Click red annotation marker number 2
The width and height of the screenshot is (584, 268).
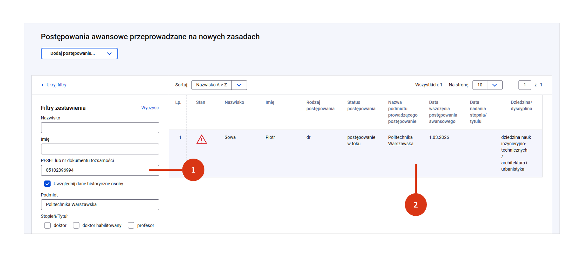click(x=416, y=205)
